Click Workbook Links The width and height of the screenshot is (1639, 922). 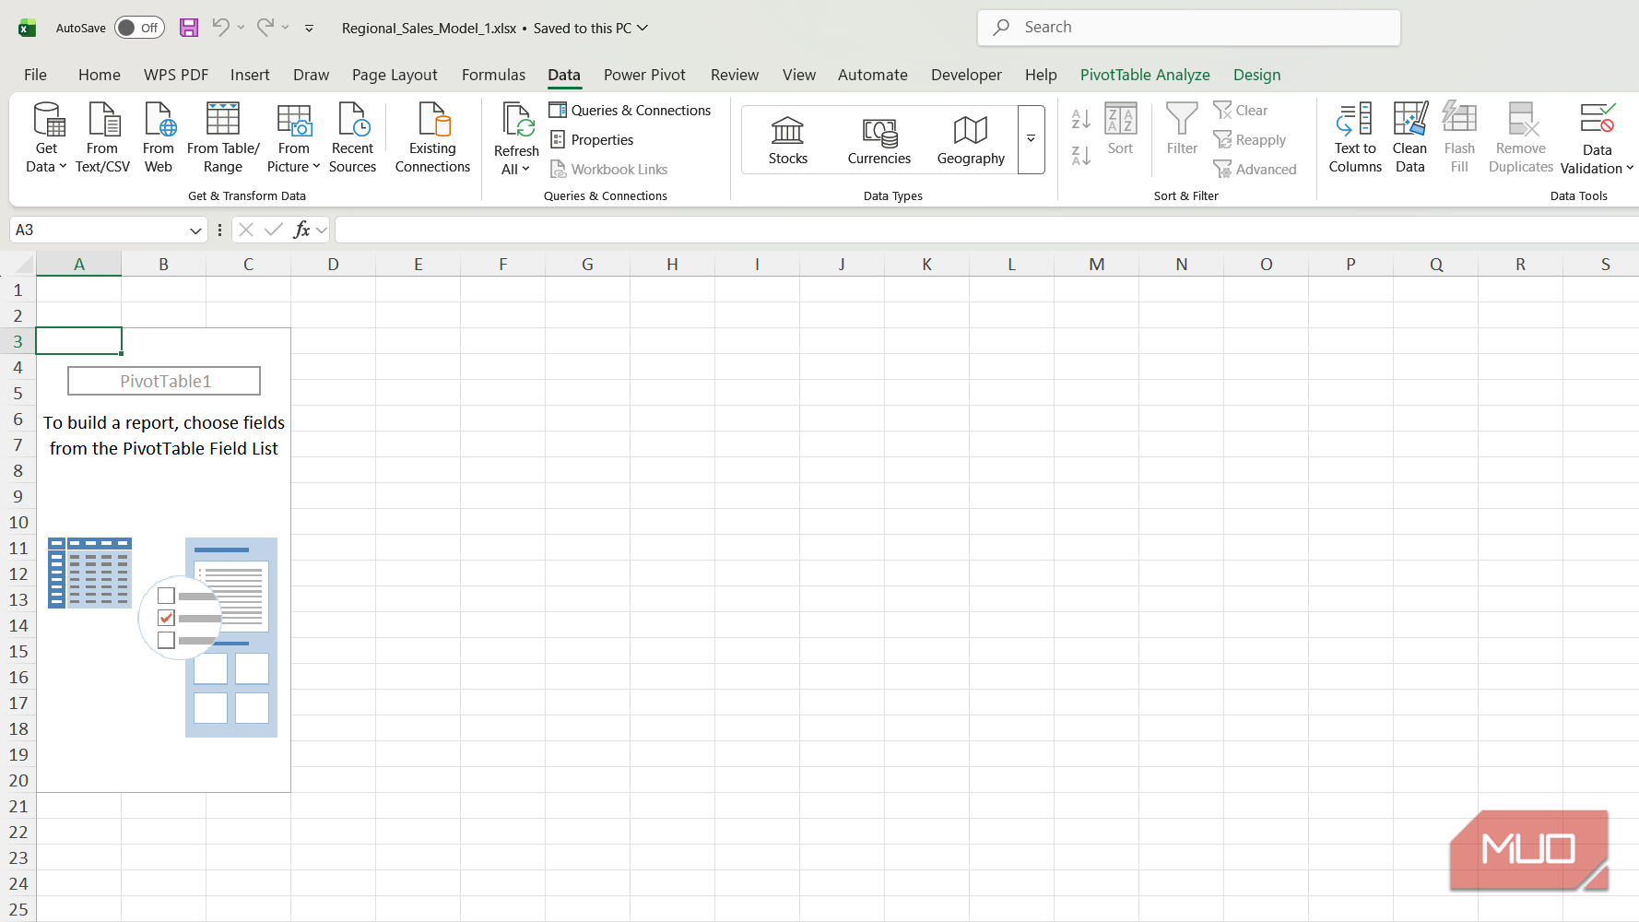(x=608, y=170)
